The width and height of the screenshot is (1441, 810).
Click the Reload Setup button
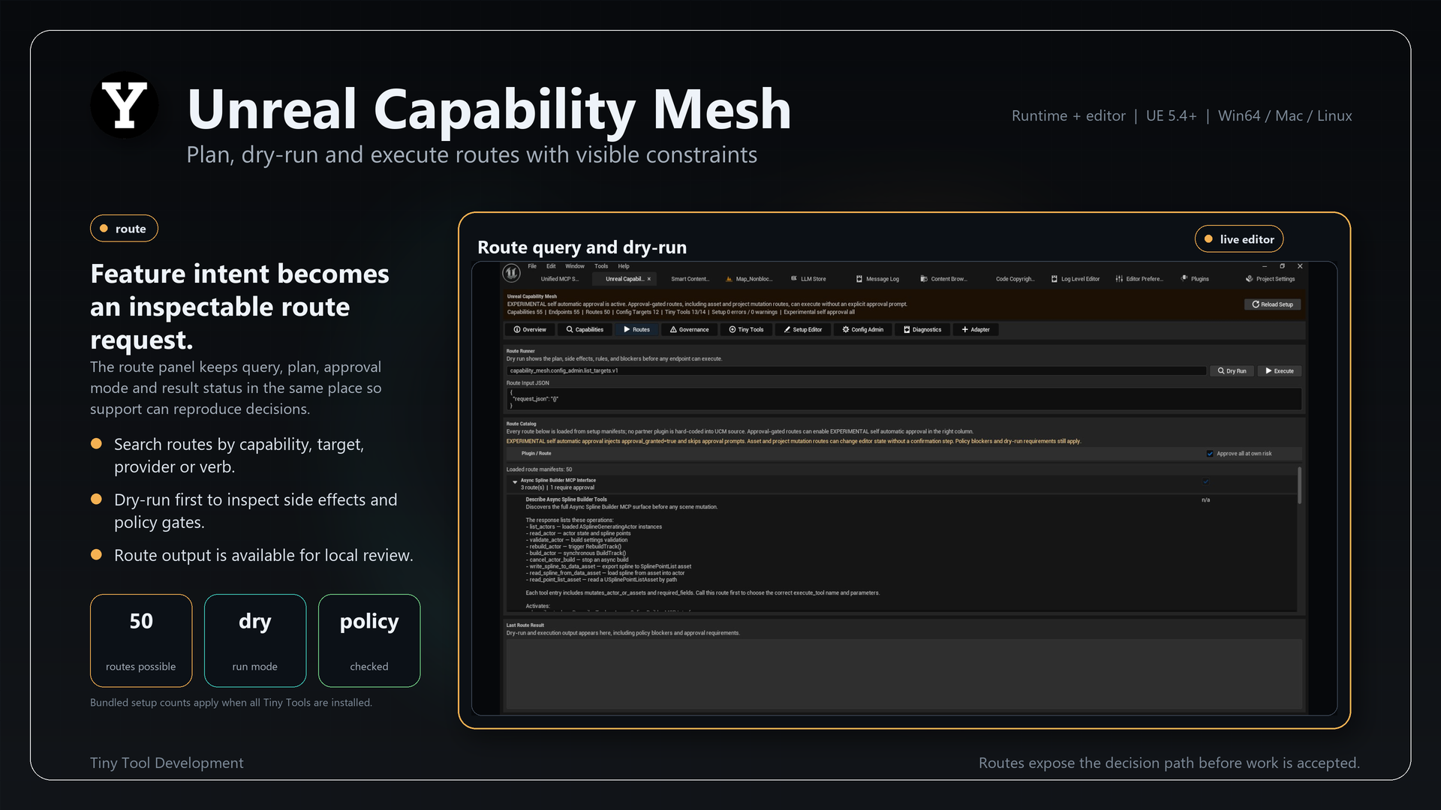[1273, 304]
